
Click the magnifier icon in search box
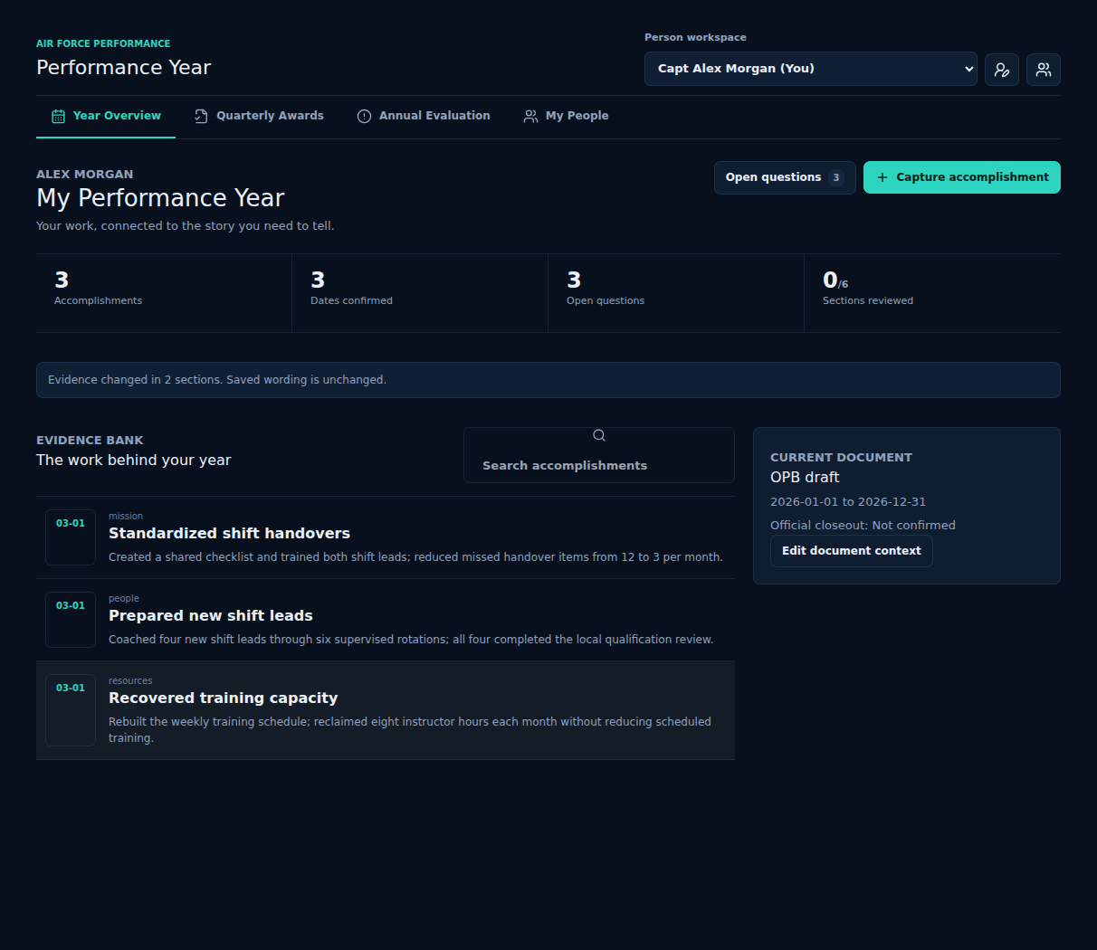[599, 435]
